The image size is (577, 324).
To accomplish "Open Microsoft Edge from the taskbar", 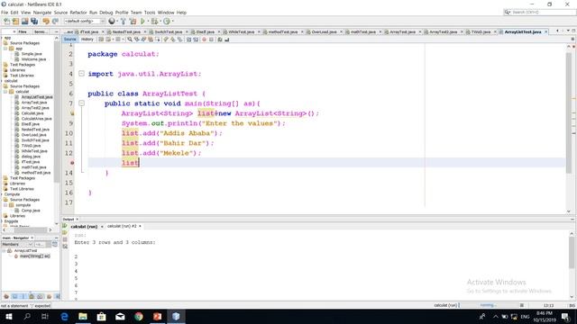I will [x=64, y=316].
